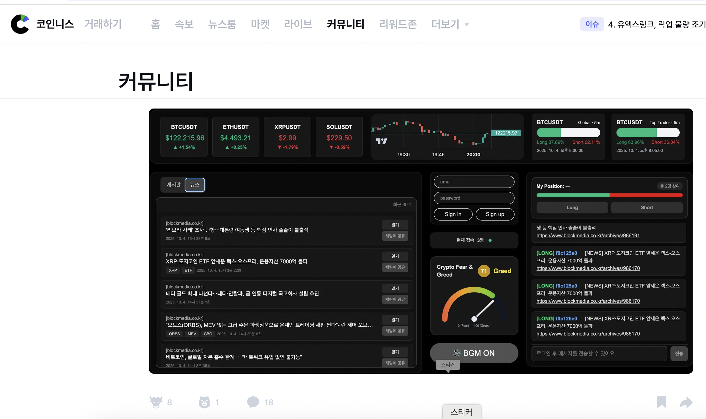706x419 pixels.
Task: Select the Long position button
Action: point(572,207)
